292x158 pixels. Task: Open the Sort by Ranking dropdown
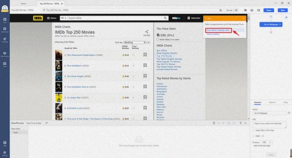point(135,43)
